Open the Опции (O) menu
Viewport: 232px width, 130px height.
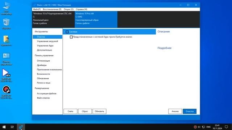[69, 9]
